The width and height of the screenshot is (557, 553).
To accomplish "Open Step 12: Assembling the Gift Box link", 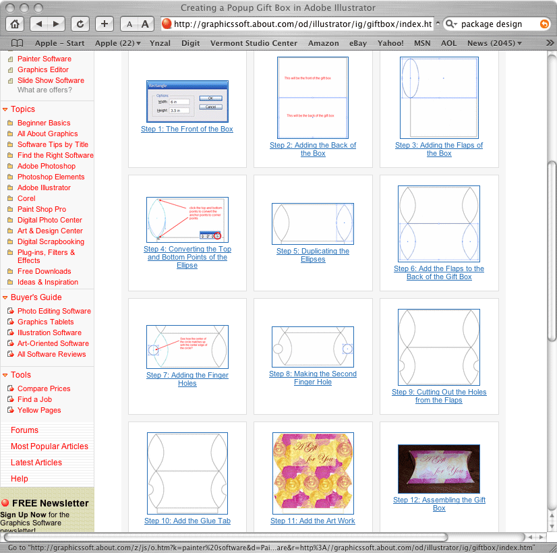I will [x=439, y=504].
